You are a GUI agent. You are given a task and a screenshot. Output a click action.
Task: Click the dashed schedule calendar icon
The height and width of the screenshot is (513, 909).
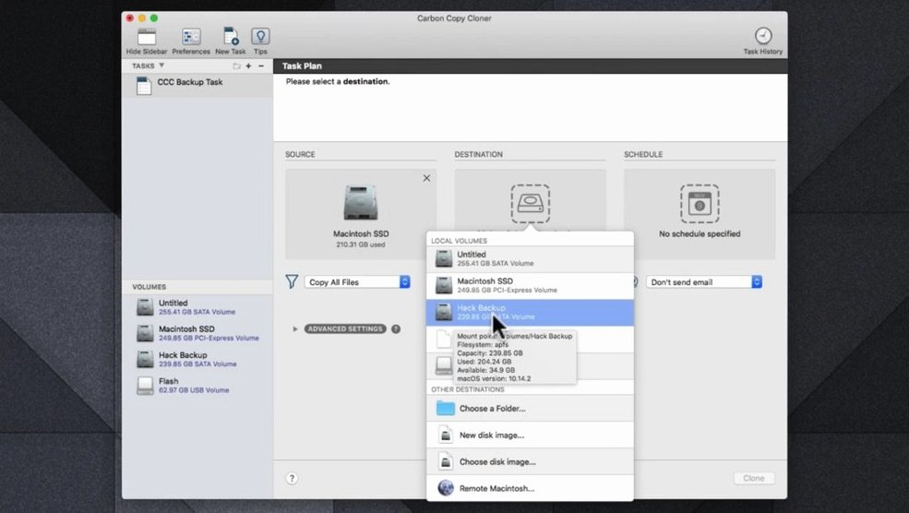coord(700,204)
